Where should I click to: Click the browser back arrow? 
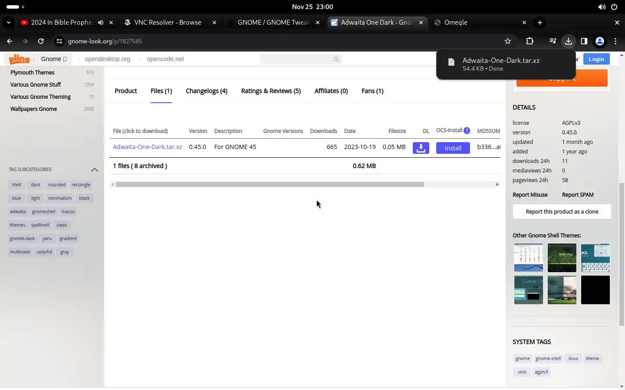(10, 41)
